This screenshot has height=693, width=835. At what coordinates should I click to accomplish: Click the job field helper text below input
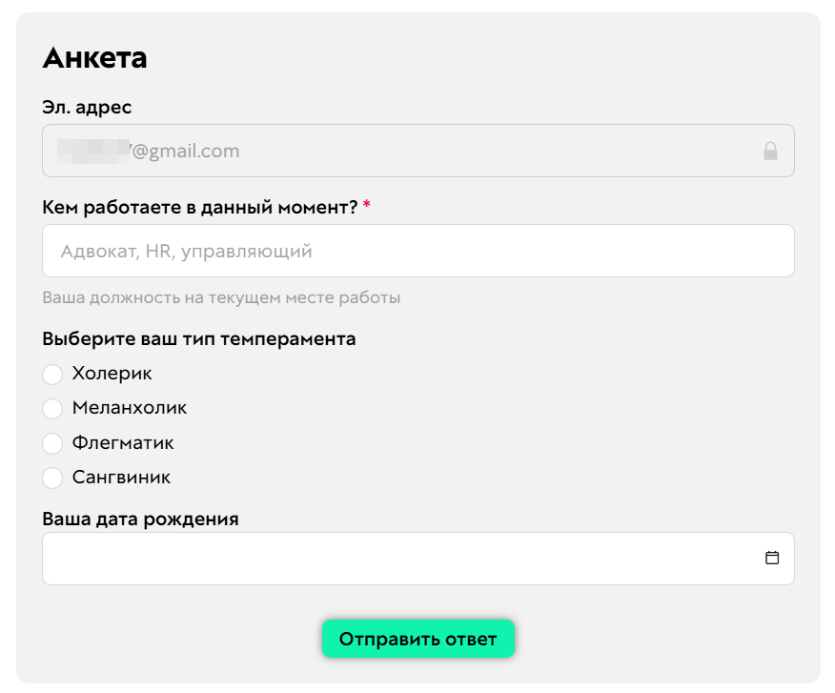(x=221, y=297)
